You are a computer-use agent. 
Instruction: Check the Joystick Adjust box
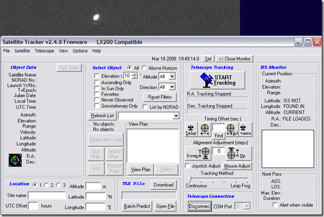[x=187, y=166]
